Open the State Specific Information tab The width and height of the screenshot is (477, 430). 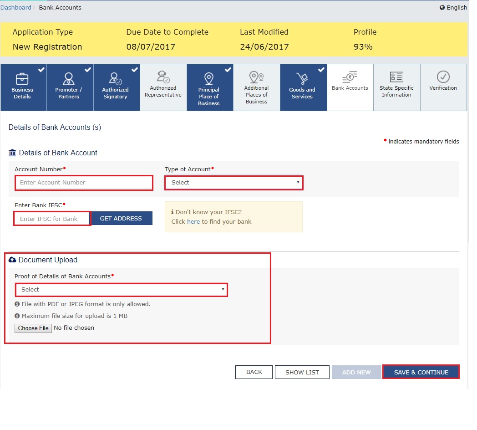396,87
